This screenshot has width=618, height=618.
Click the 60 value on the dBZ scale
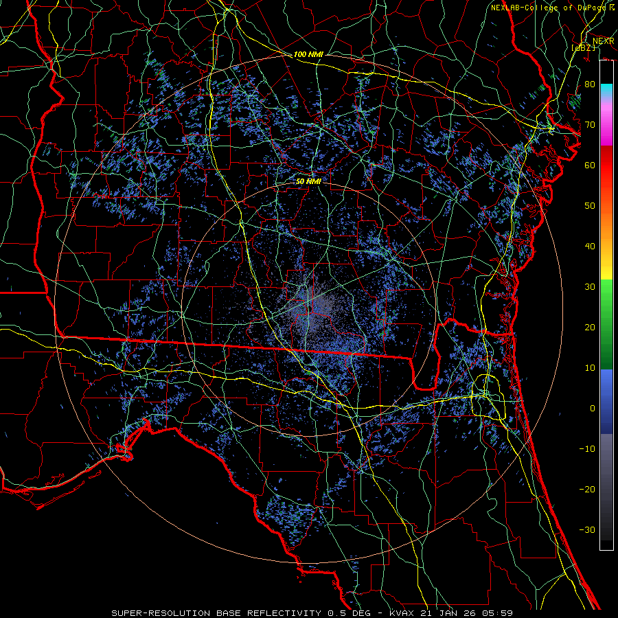tap(590, 165)
